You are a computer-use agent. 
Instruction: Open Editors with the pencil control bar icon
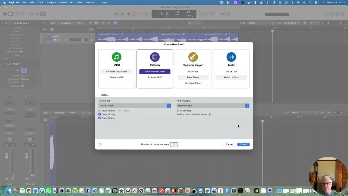[x=43, y=14]
